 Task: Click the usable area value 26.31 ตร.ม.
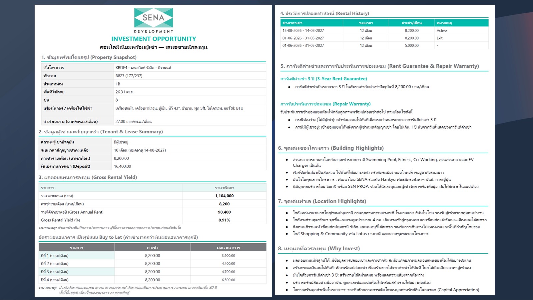point(125,92)
